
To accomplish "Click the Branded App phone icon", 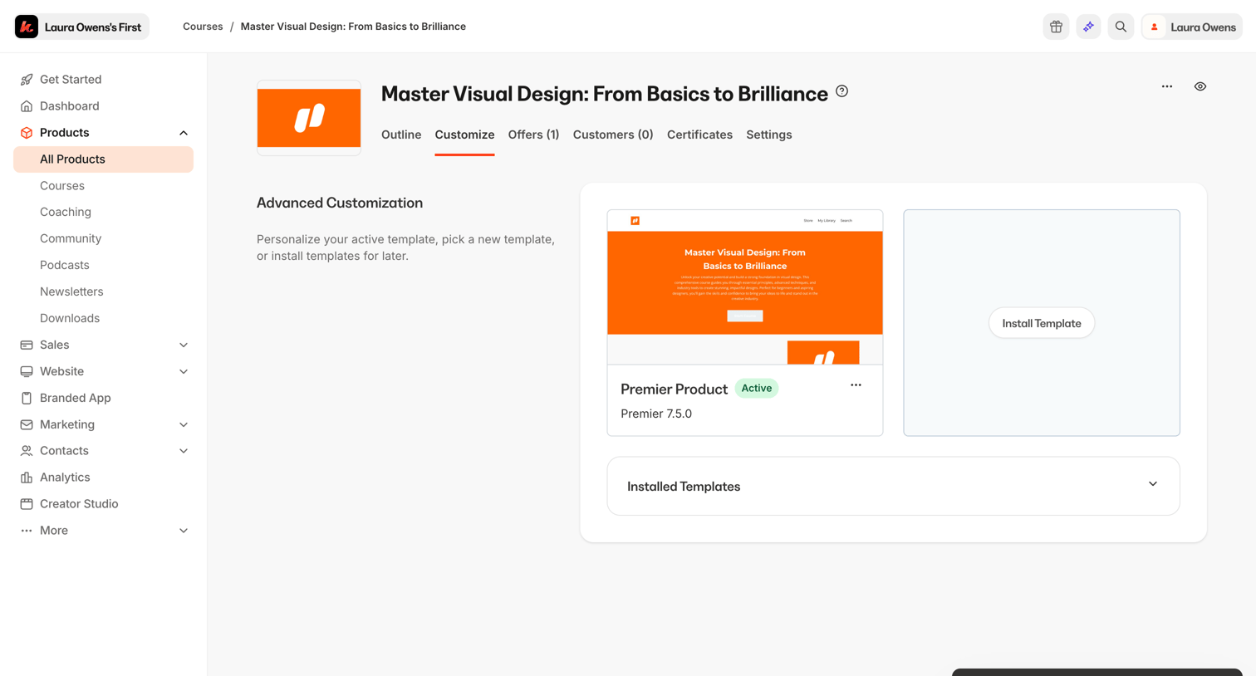I will pyautogui.click(x=27, y=398).
